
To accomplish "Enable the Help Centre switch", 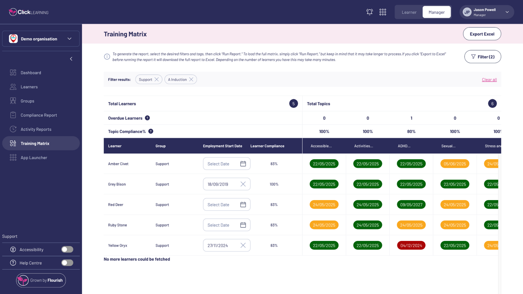I will tap(67, 263).
